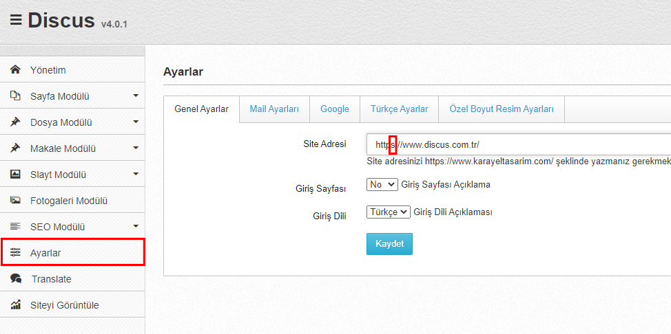Click the sliders icon beside Ayarlar
Image resolution: width=671 pixels, height=334 pixels.
coord(15,252)
